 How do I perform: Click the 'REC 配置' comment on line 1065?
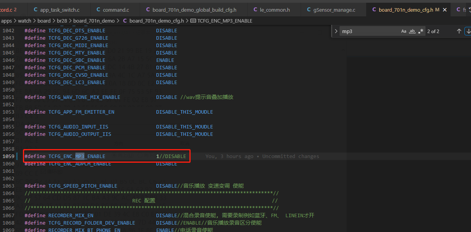coord(144,201)
